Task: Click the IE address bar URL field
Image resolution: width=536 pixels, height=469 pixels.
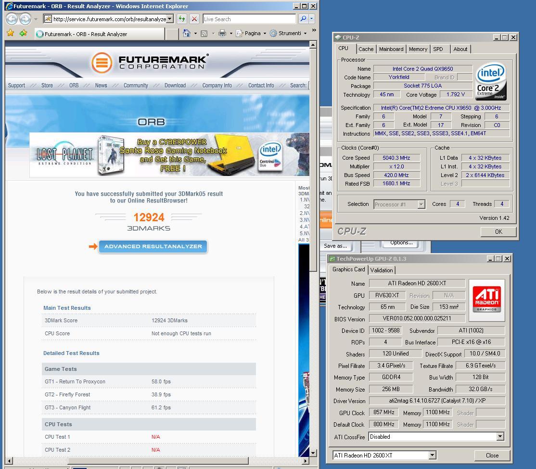Action: pyautogui.click(x=109, y=19)
